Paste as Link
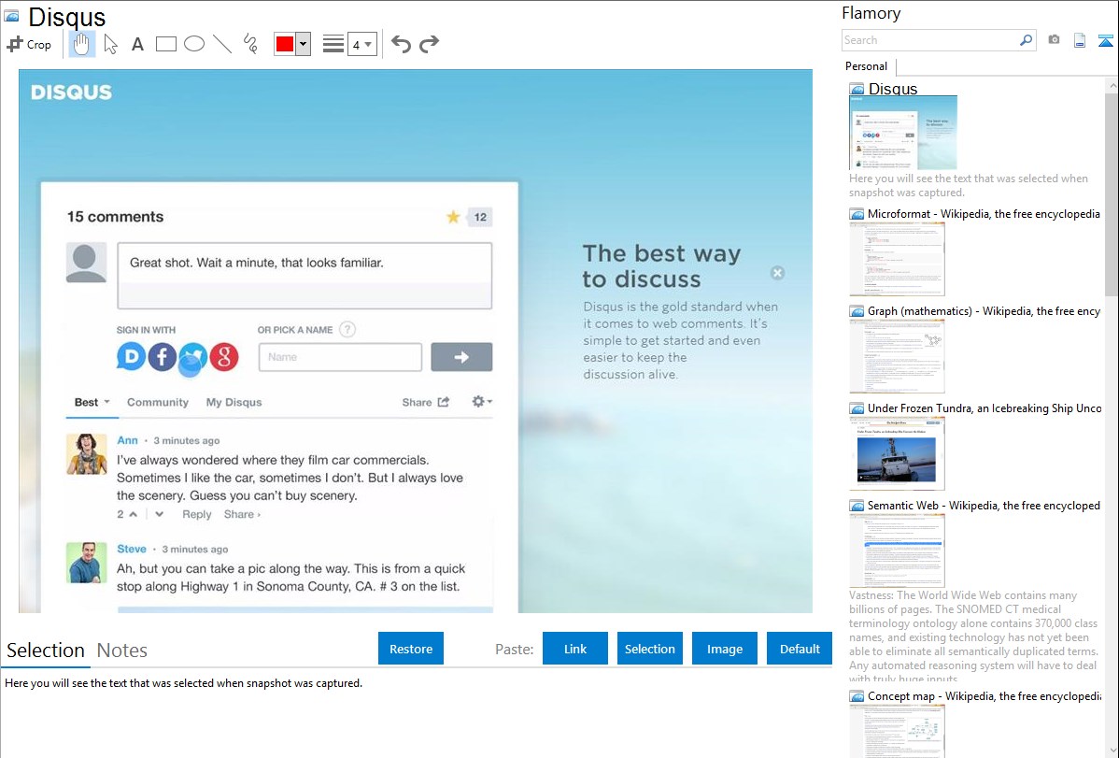Screen dimensions: 1119x758 pyautogui.click(x=575, y=649)
